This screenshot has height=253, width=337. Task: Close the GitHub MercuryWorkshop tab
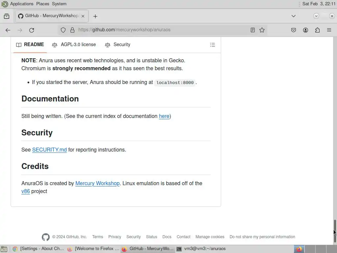[83, 16]
